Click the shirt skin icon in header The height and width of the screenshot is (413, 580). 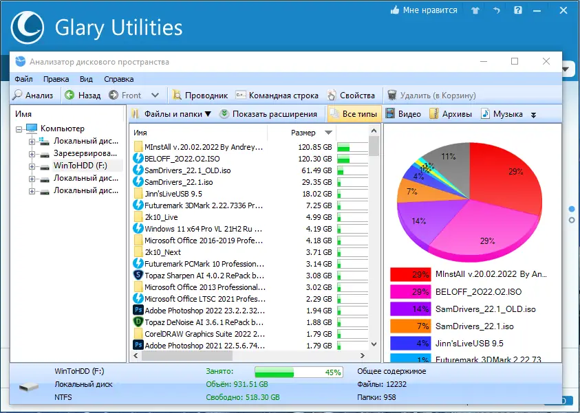pyautogui.click(x=475, y=11)
